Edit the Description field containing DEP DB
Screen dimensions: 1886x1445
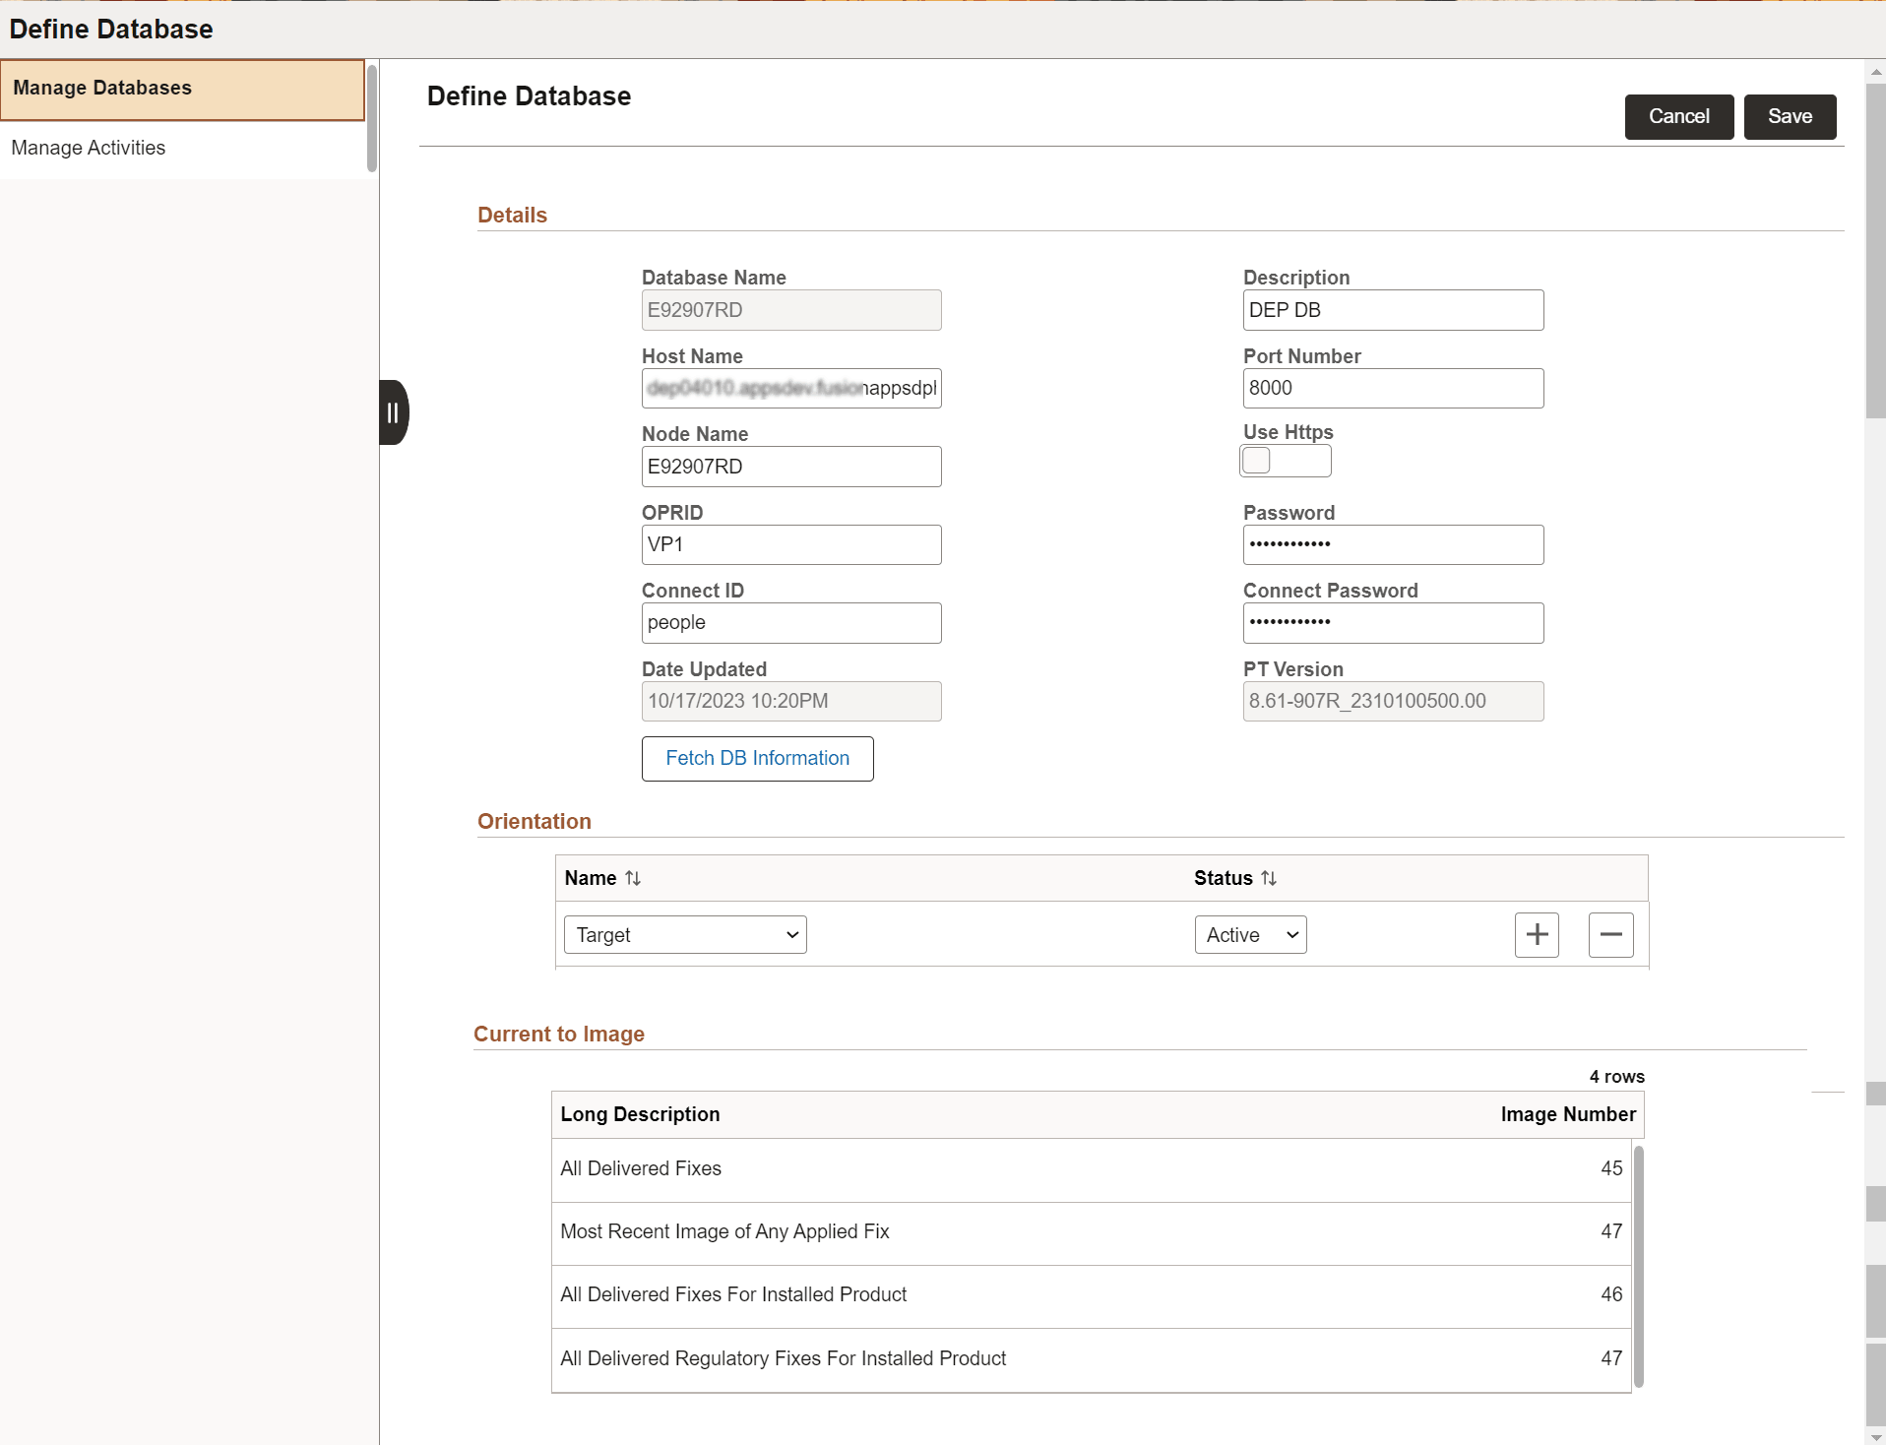tap(1392, 309)
